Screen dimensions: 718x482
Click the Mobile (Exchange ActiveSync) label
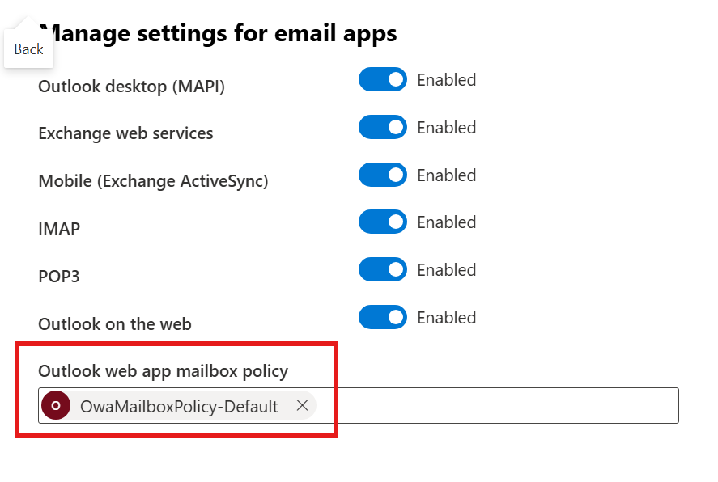point(154,181)
